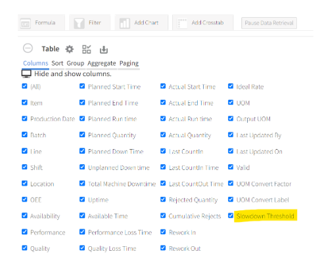Switch to the Columns tab
Image resolution: width=322 pixels, height=260 pixels.
click(35, 63)
